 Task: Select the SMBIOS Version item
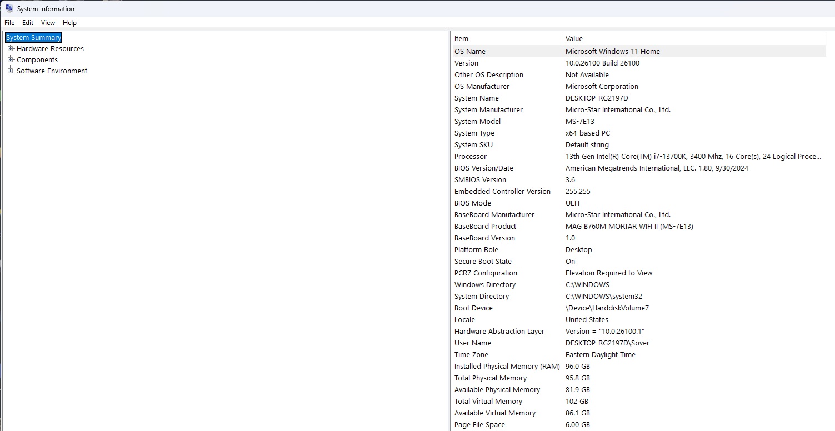pyautogui.click(x=480, y=179)
